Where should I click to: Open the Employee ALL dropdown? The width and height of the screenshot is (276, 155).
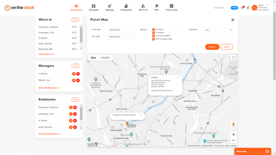pyautogui.click(x=219, y=30)
